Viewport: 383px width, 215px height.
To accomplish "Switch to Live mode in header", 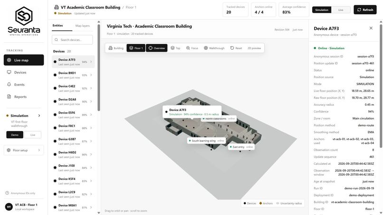I will point(341,10).
